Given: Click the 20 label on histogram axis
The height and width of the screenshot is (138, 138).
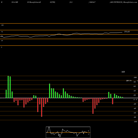Looking at the screenshot, I should click(x=135, y=95).
